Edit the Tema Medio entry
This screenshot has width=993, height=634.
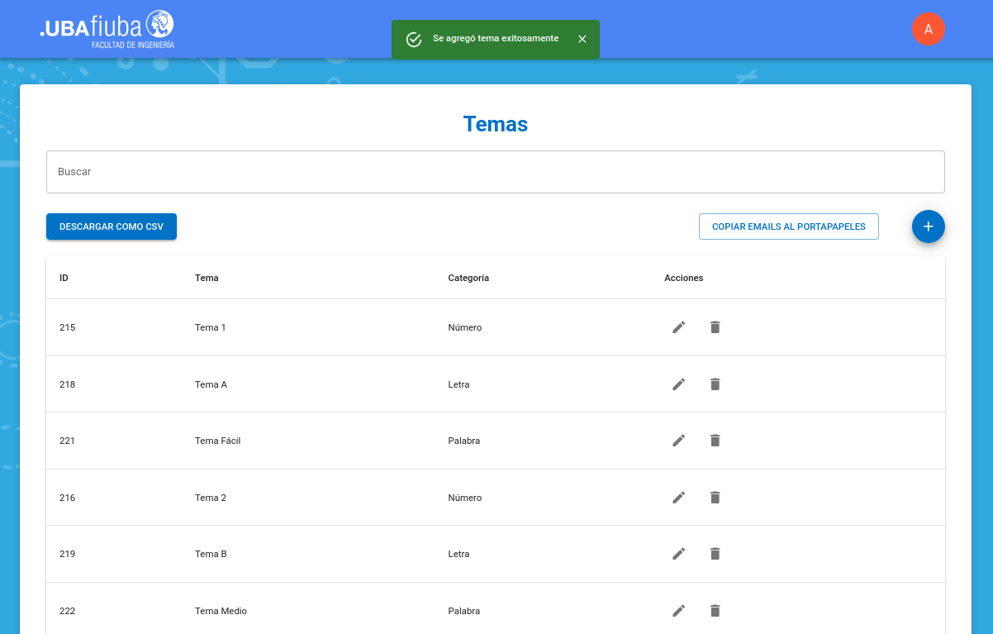tap(678, 611)
